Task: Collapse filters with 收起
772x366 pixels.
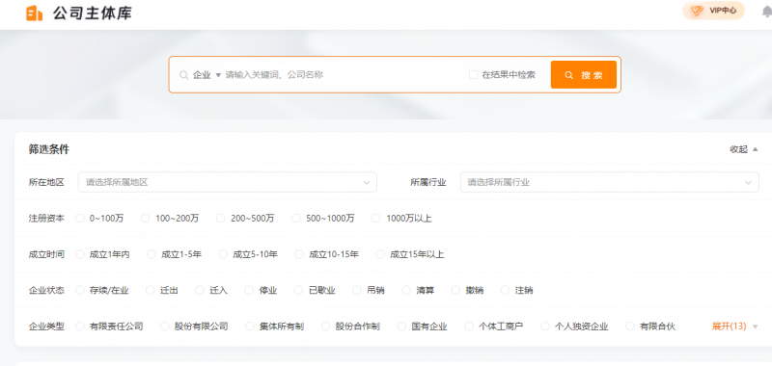Action: (x=744, y=149)
